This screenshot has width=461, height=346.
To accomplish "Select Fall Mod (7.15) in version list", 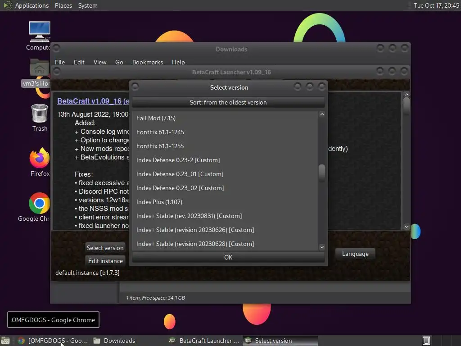I will [x=225, y=118].
